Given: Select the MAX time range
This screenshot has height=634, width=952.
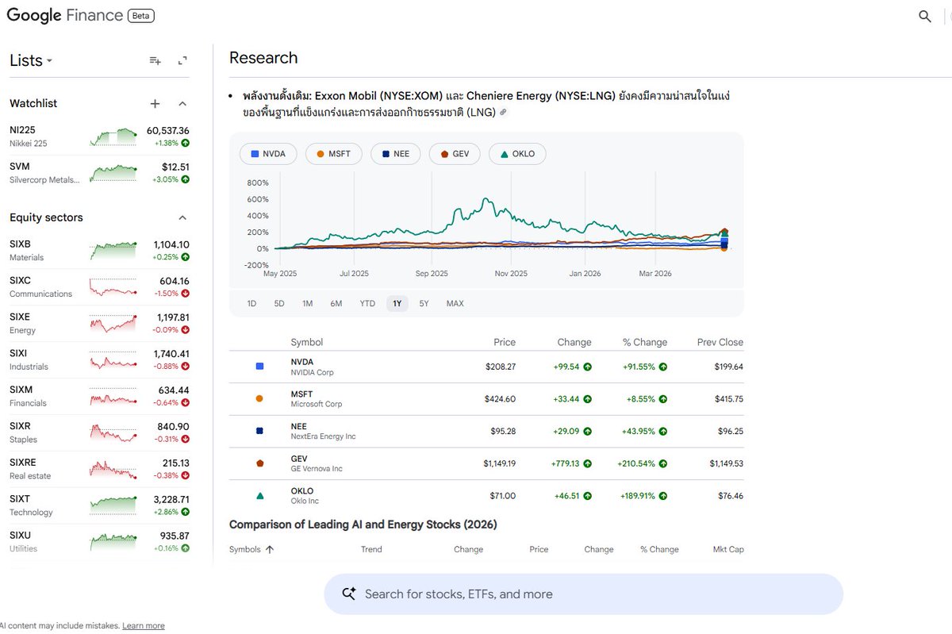Looking at the screenshot, I should tap(455, 303).
